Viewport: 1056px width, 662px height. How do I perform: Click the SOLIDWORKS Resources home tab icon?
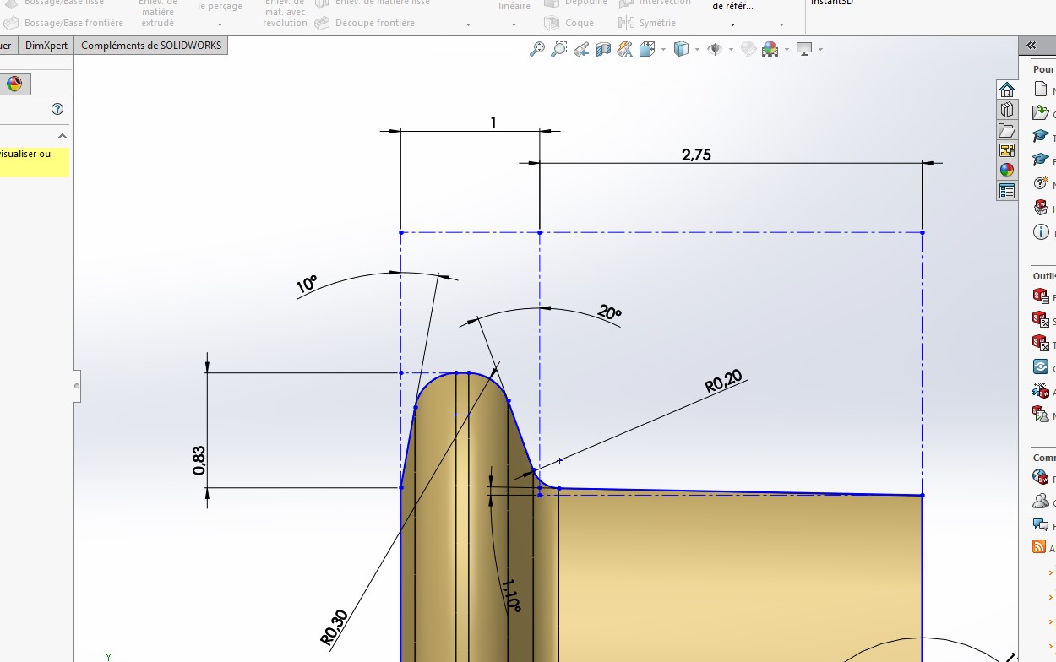point(1006,90)
